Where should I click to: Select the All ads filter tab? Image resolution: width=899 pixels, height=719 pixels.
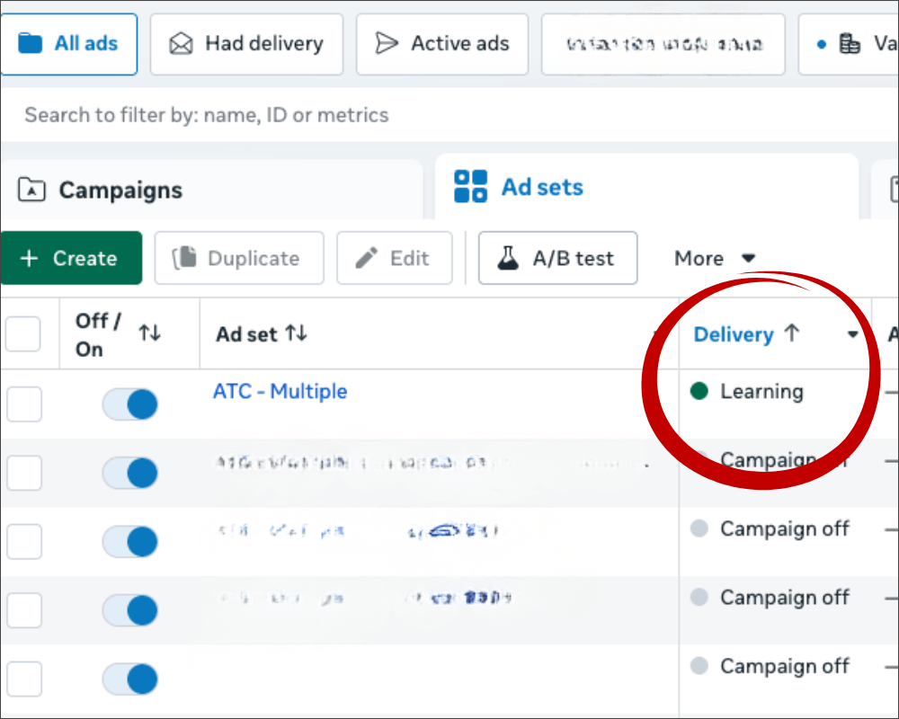pos(69,44)
